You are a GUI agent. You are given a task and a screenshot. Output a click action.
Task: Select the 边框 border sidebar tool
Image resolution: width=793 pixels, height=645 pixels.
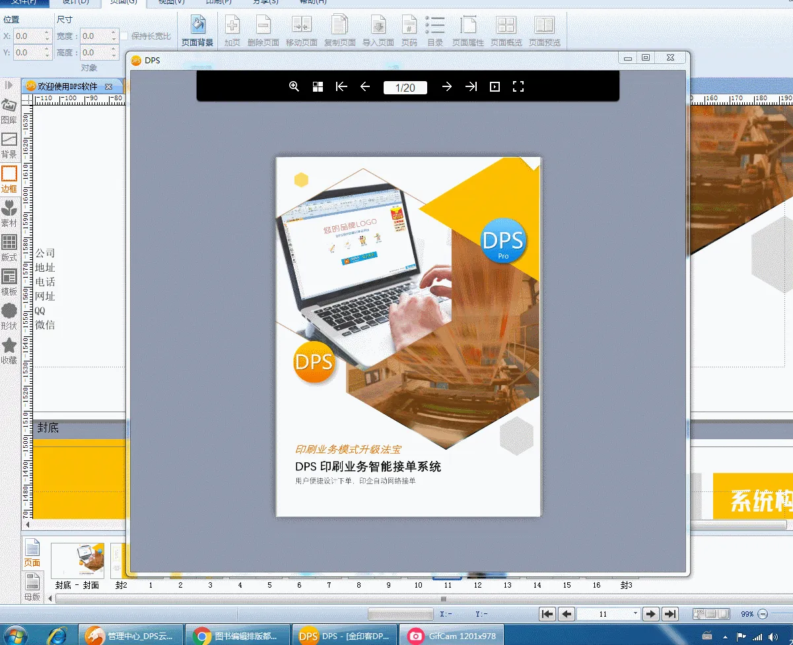pyautogui.click(x=9, y=179)
